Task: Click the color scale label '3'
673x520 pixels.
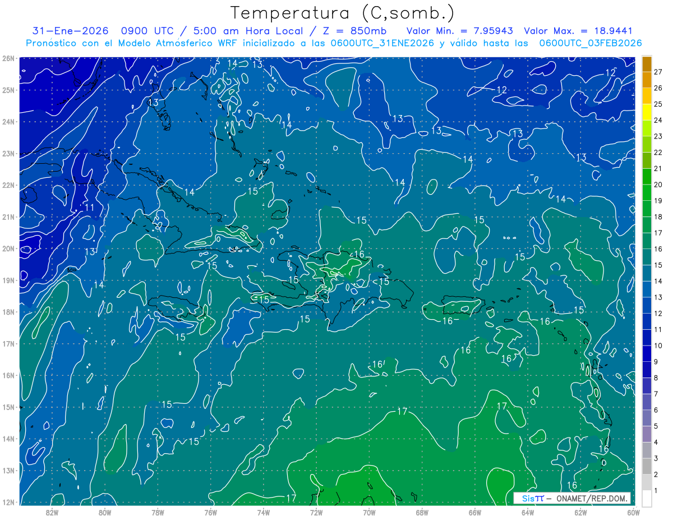Action: [656, 459]
